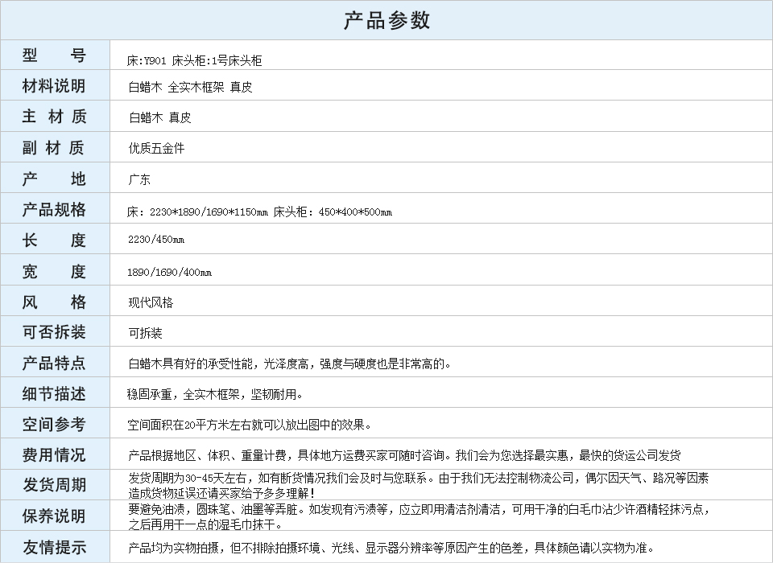Select the 优质五金件 value
Viewport: 773px width, 563px height.
(x=156, y=148)
